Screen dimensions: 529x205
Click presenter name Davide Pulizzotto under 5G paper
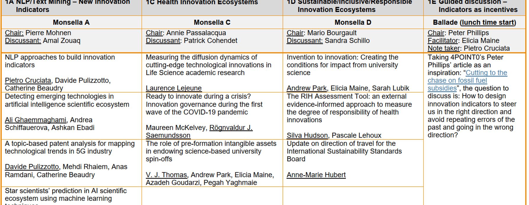point(32,167)
